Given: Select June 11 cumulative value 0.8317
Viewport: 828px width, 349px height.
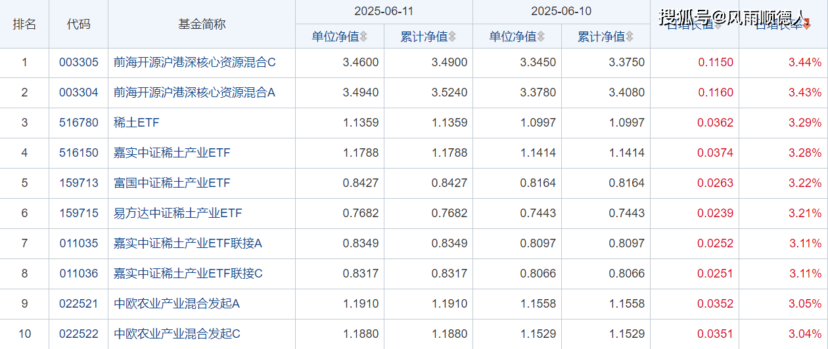Looking at the screenshot, I should [449, 274].
